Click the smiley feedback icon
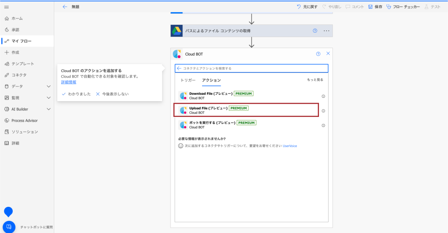The image size is (448, 233). 181,146
